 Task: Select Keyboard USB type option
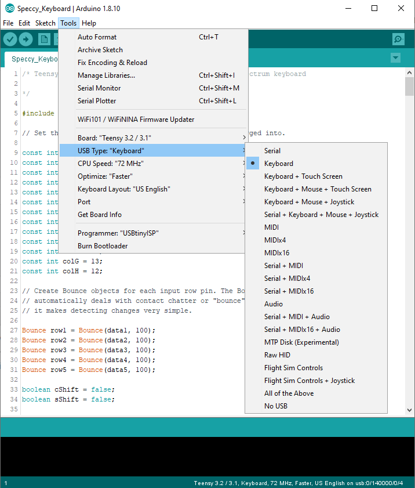[x=316, y=164]
